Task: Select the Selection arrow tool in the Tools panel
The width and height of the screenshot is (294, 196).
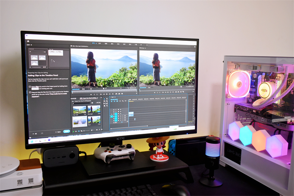Action: pyautogui.click(x=105, y=99)
